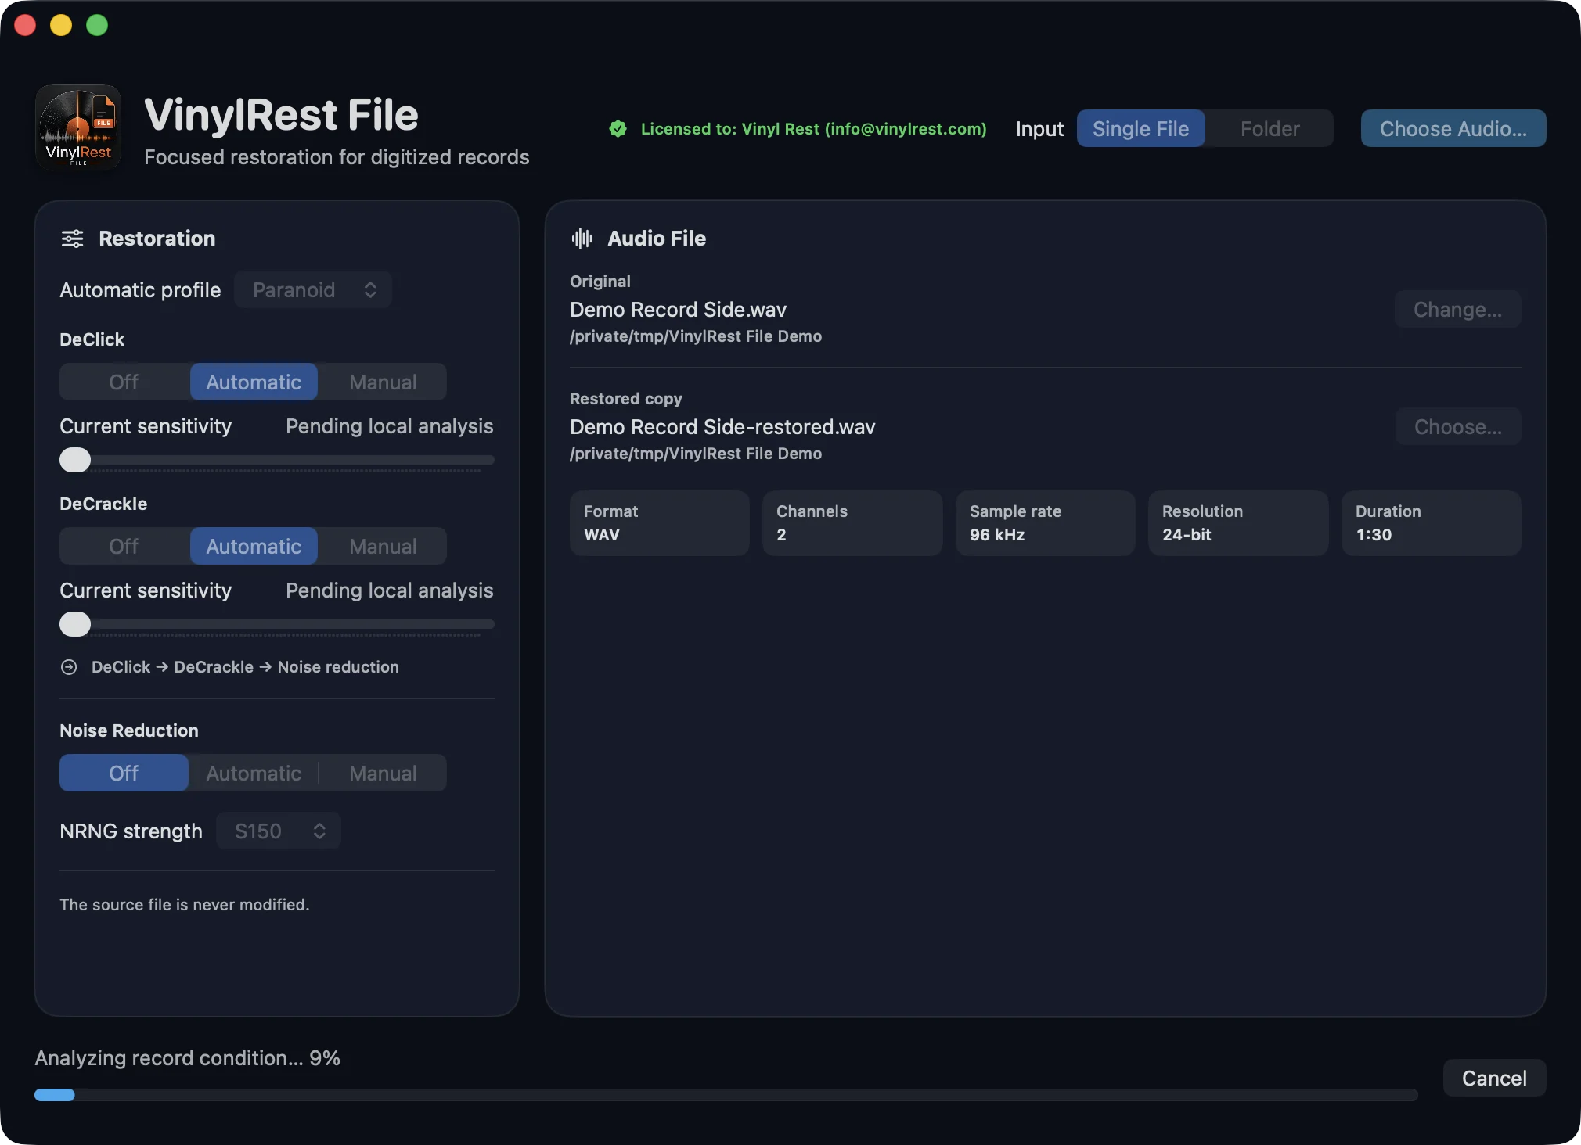Click the 'Demo Record Side-restored.wav' file name

click(722, 427)
